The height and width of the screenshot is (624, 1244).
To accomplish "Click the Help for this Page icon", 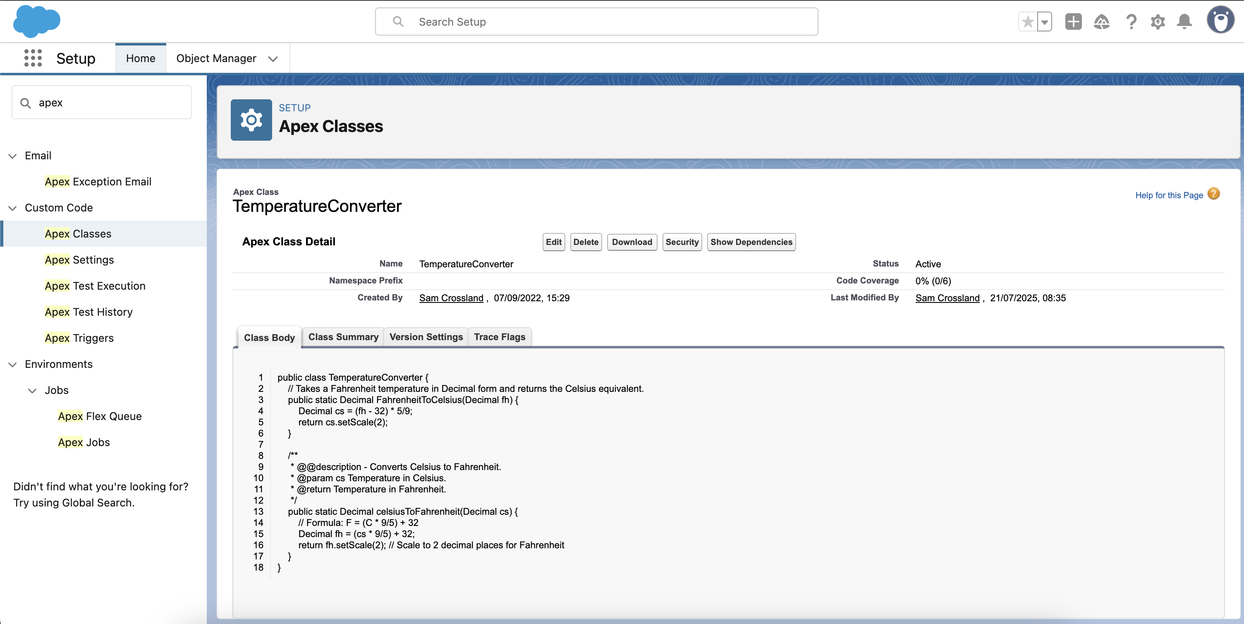I will 1214,194.
